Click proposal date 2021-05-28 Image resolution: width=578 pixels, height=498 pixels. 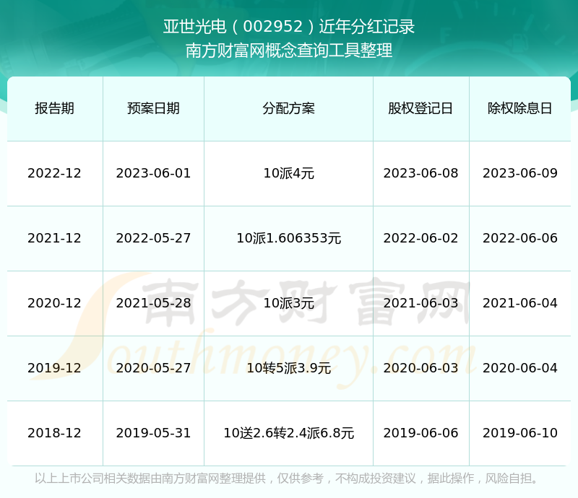click(x=153, y=303)
